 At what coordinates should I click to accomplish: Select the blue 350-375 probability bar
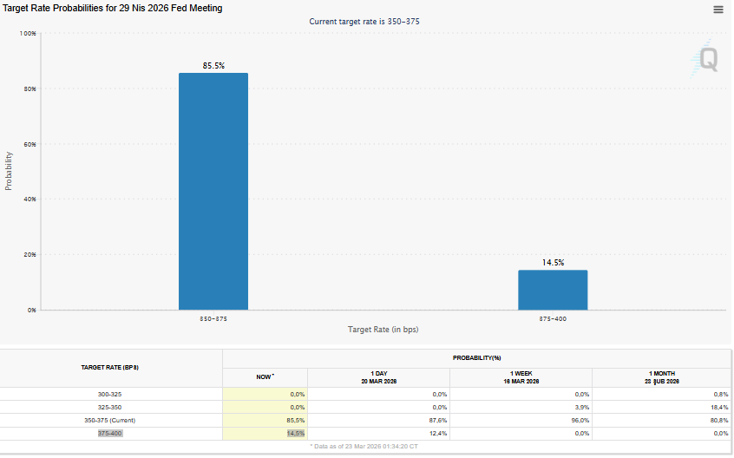pyautogui.click(x=213, y=191)
